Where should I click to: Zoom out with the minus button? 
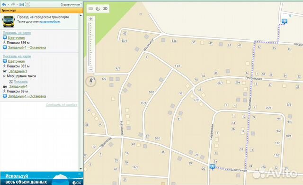point(91,69)
